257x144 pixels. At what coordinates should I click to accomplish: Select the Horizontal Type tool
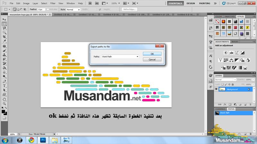pos(4,86)
